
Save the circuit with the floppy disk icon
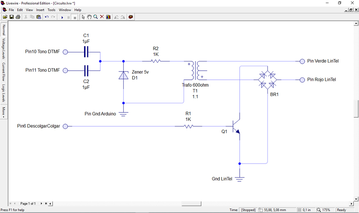point(12,17)
